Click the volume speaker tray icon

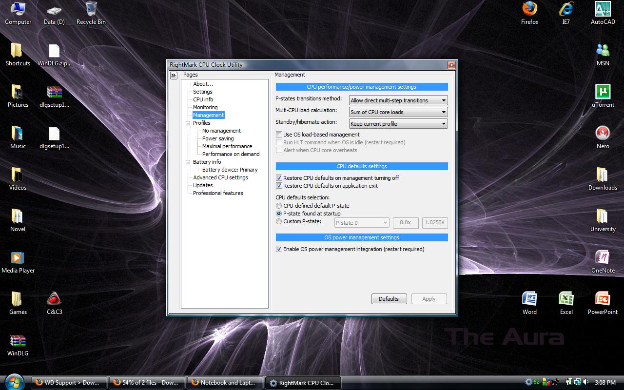tap(585, 382)
